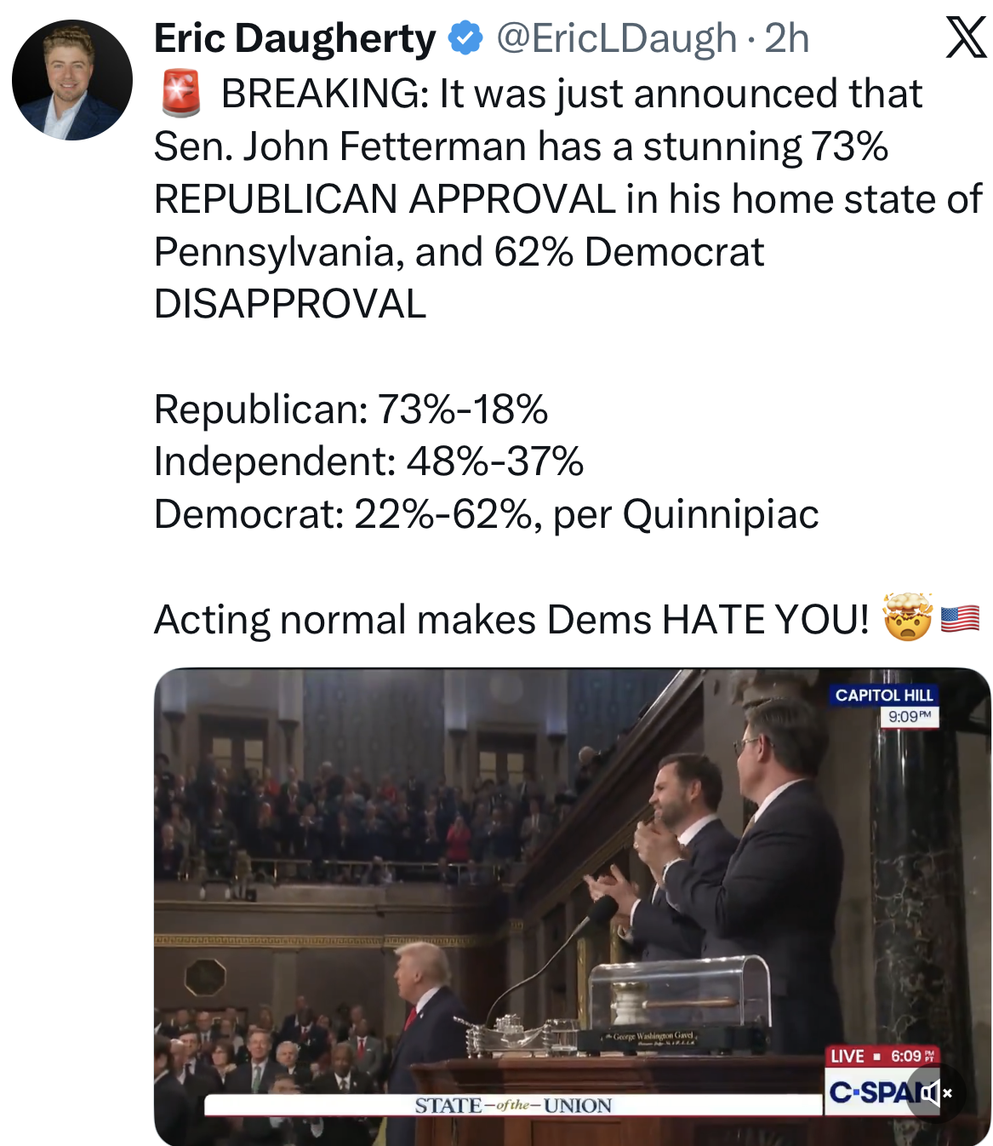Open the Eric Daugherty display name link
The height and width of the screenshot is (1146, 993).
click(x=294, y=38)
